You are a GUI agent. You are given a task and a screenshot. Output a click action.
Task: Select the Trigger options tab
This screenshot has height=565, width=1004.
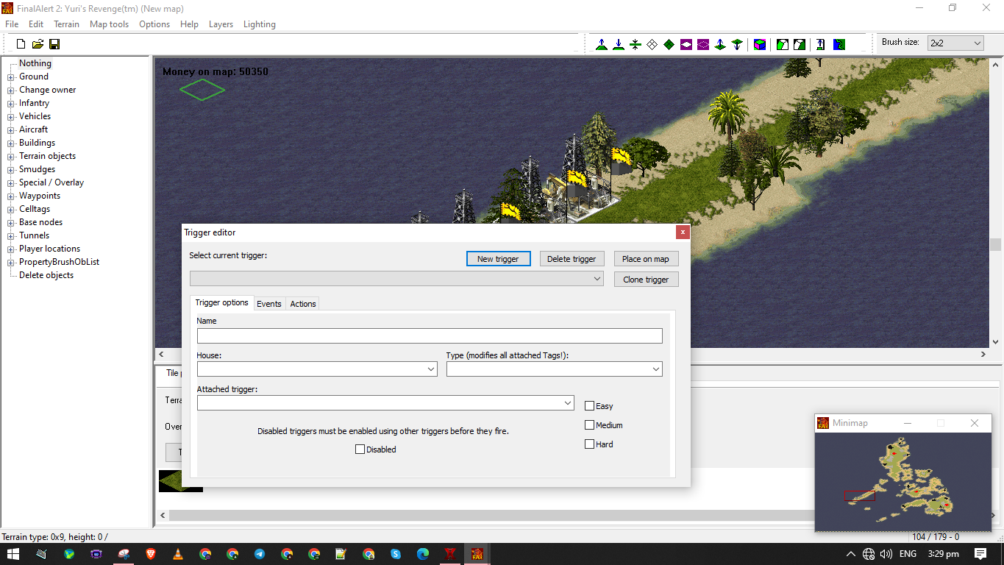click(221, 302)
